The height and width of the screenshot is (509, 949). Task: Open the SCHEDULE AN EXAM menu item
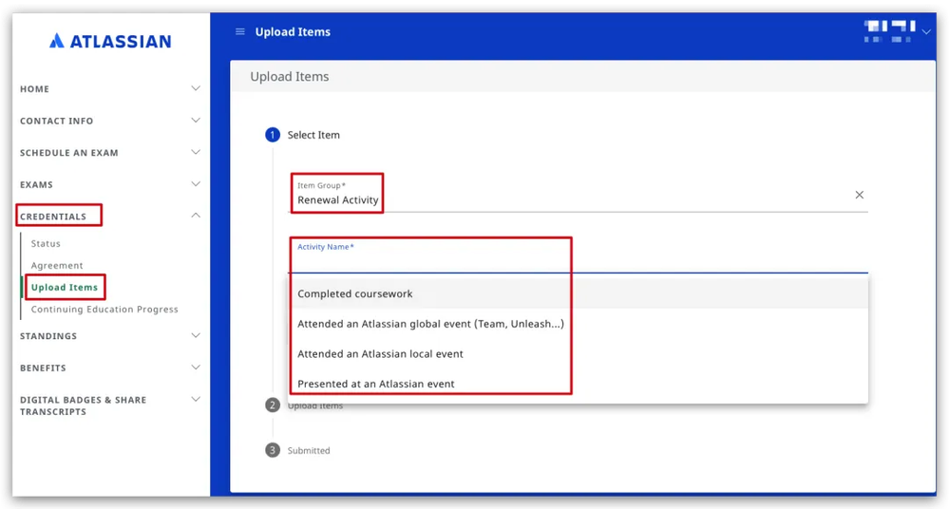69,153
